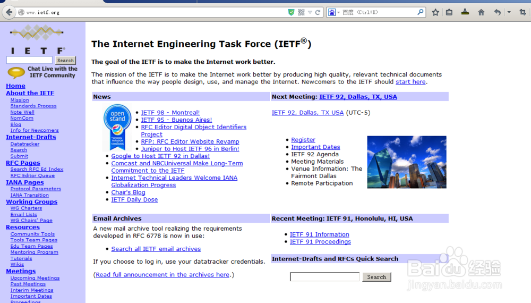This screenshot has height=303, width=531.
Task: Click the magnifier icon in search box
Action: point(420,12)
